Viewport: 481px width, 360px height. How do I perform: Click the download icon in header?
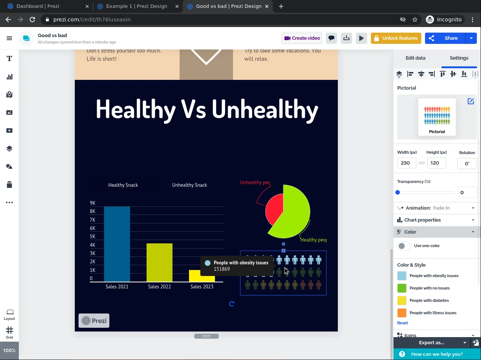click(x=346, y=38)
